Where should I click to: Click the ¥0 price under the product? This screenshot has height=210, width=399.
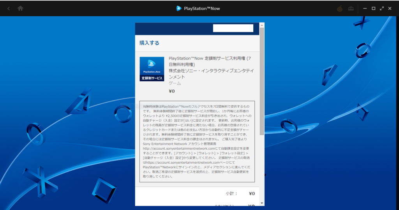pos(172,91)
